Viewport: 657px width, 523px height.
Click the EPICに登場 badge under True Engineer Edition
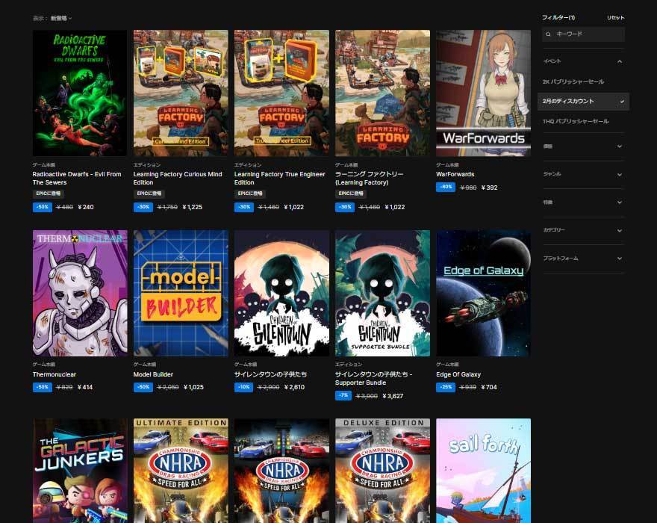tap(249, 194)
